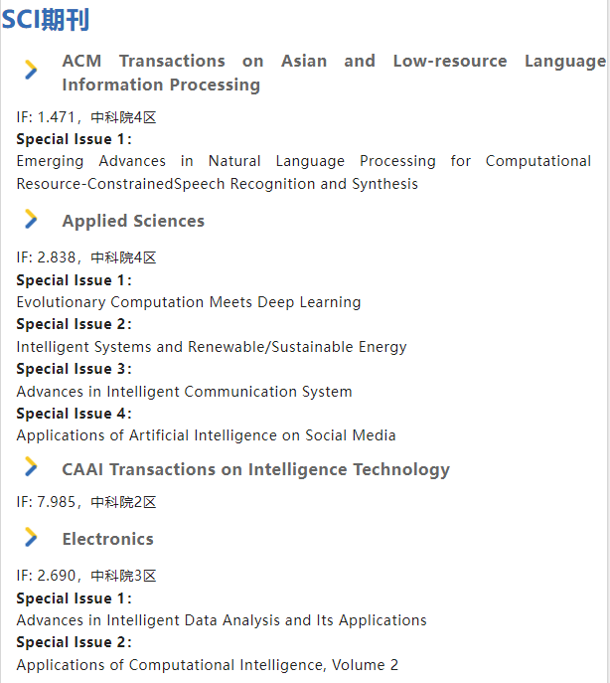Open ACM Transactions on Asian Language journal title
This screenshot has height=683, width=610.
(334, 73)
